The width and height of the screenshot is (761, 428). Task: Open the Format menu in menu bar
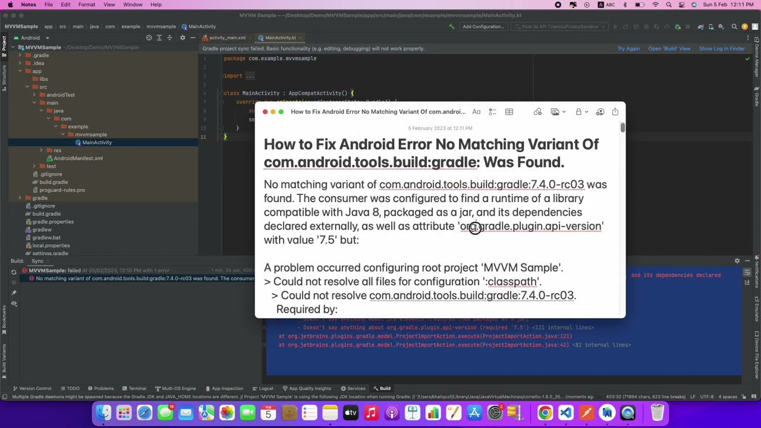(x=86, y=5)
